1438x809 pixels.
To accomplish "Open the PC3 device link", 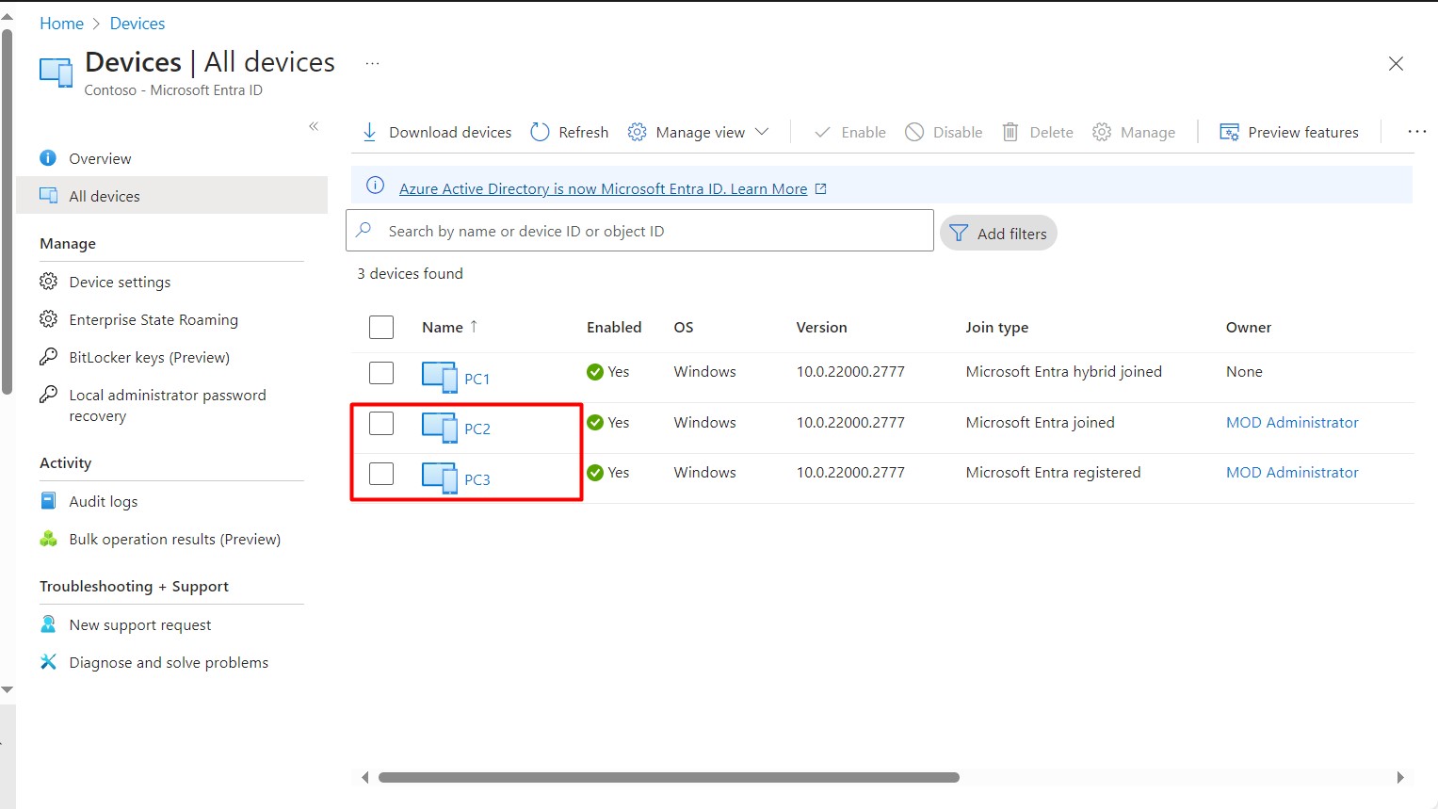I will [477, 479].
